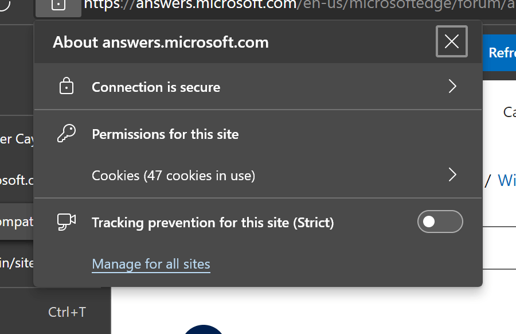Open Connection is secure details
Viewport: 516px width, 334px height.
pos(156,87)
